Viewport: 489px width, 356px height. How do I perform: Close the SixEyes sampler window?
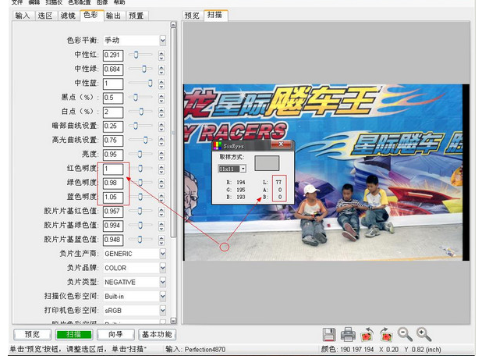[x=281, y=144]
